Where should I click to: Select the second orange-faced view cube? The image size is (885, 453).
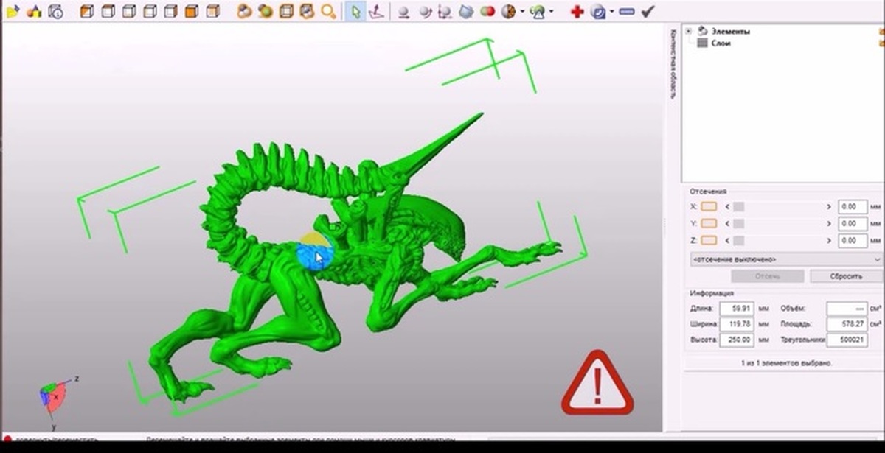pos(108,11)
